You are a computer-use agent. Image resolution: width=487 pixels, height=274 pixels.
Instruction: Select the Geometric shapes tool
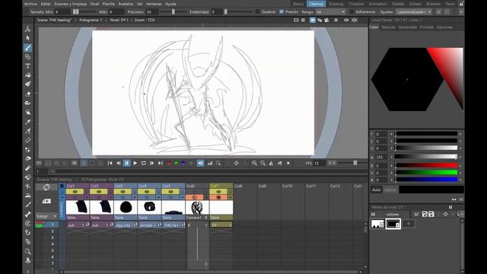tap(27, 57)
